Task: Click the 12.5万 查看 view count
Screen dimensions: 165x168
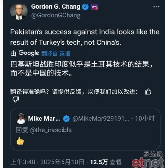Action: [x=106, y=162]
